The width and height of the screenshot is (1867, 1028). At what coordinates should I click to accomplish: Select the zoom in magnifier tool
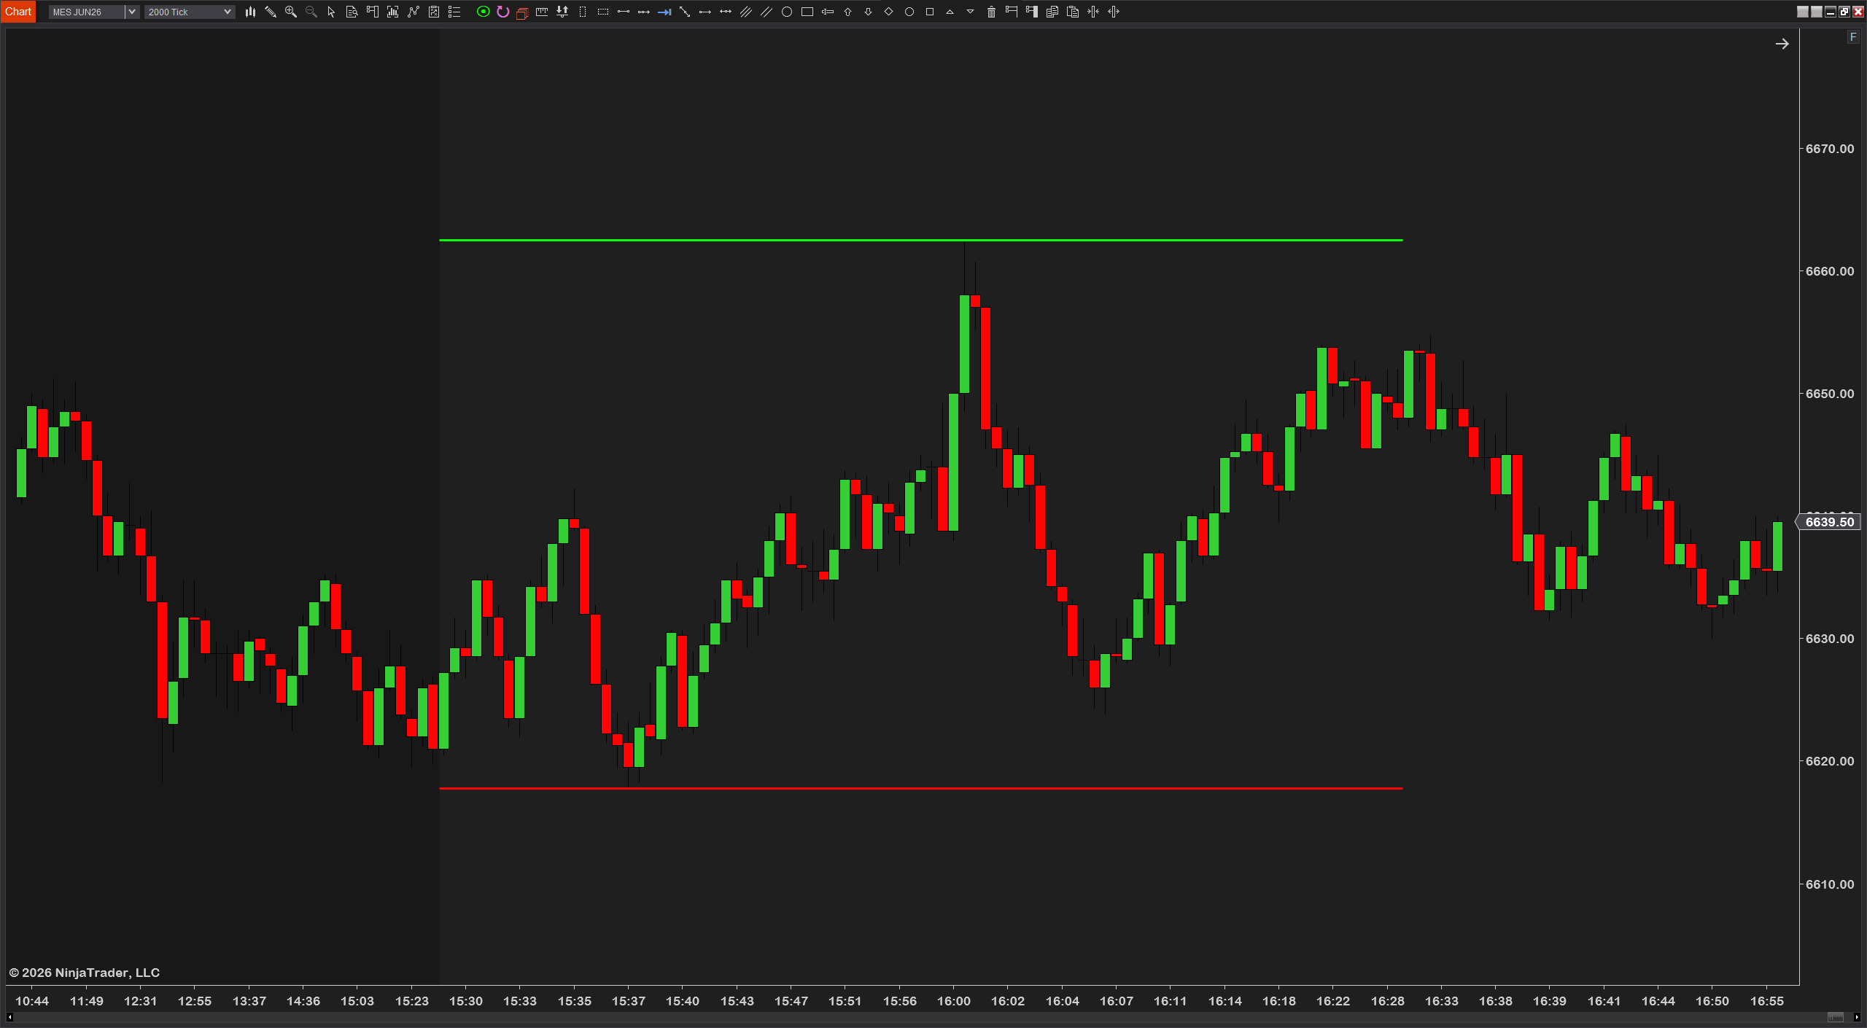[x=290, y=12]
